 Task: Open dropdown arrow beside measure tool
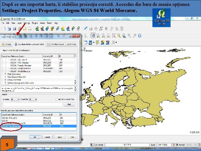[x=94, y=43]
